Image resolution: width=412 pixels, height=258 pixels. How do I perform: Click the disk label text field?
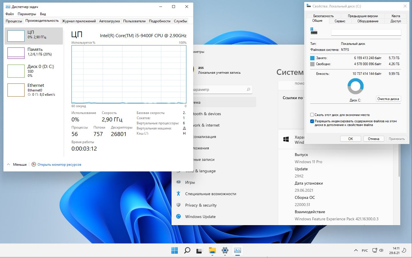pos(366,33)
